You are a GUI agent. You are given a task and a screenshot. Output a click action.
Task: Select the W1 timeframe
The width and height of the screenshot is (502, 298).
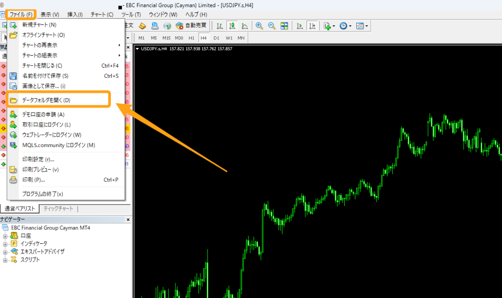click(229, 38)
